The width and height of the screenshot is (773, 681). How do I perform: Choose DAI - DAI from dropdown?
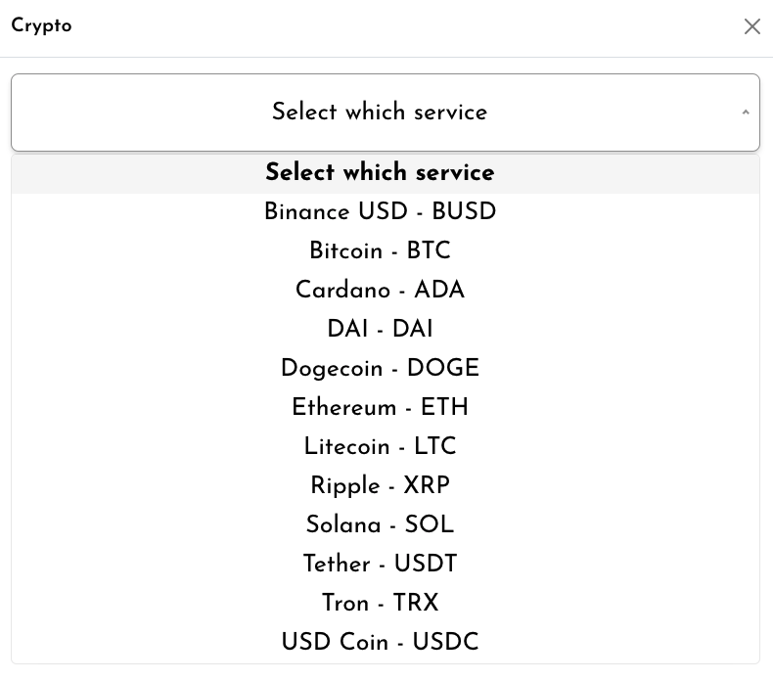[x=380, y=330]
